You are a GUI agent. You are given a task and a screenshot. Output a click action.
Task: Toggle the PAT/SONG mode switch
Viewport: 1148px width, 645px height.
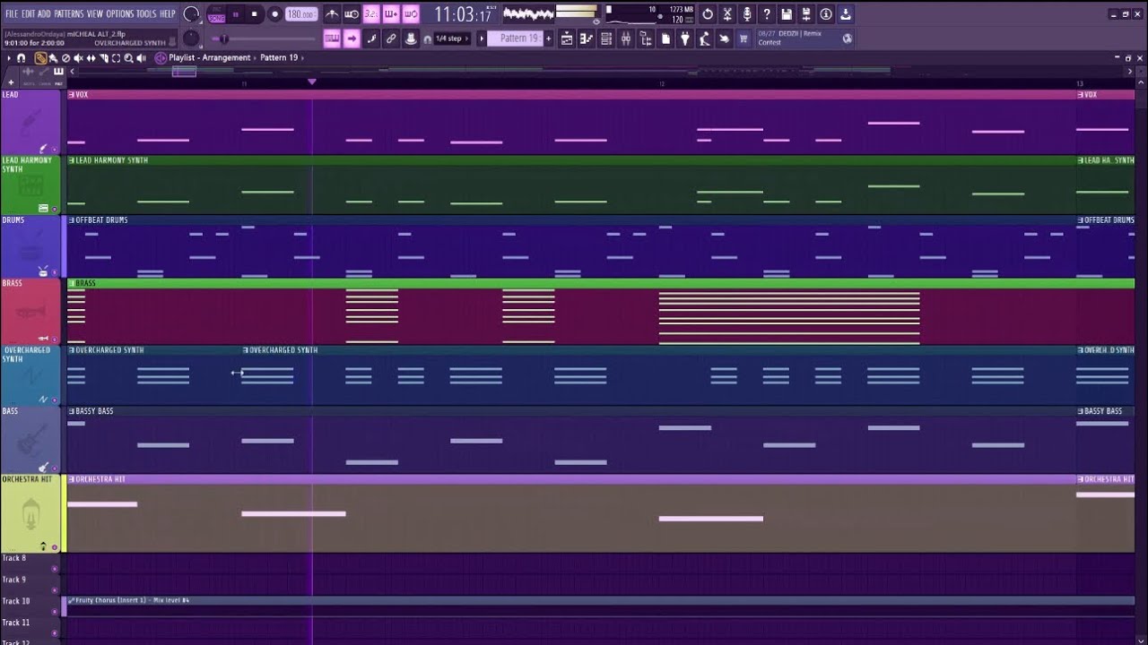(216, 14)
